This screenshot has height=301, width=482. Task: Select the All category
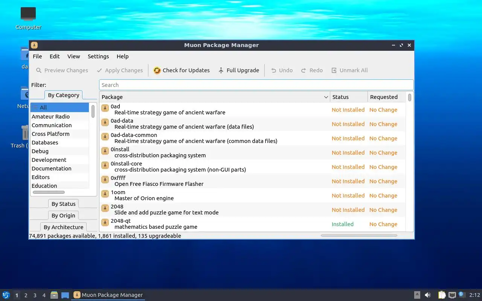pyautogui.click(x=59, y=108)
